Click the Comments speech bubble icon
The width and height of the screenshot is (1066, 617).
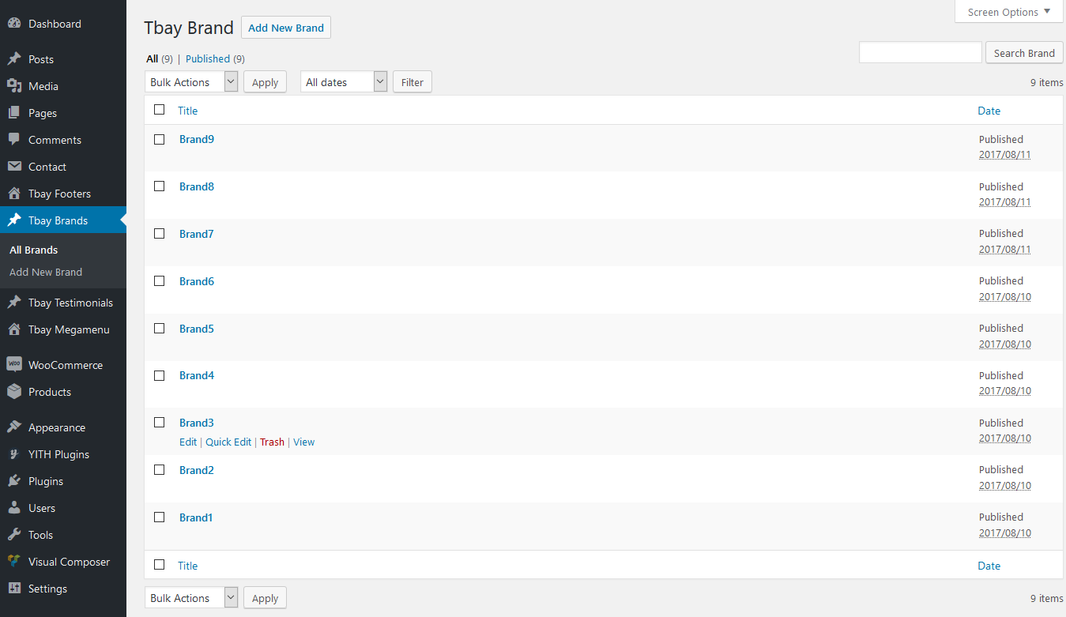14,140
